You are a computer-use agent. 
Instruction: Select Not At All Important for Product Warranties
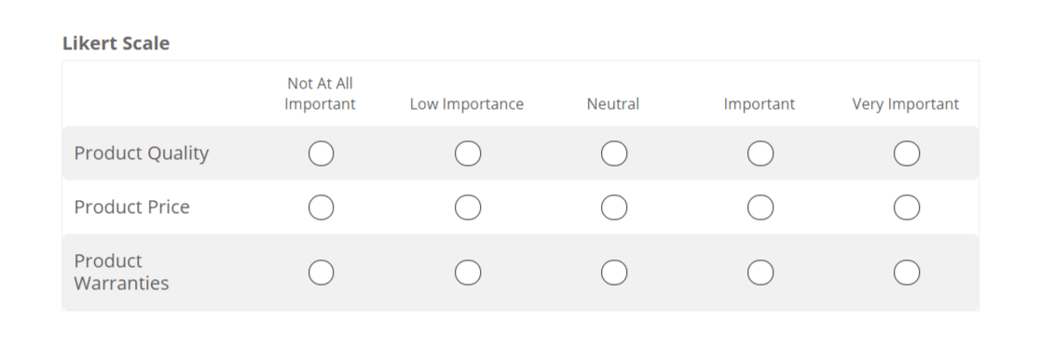point(321,272)
